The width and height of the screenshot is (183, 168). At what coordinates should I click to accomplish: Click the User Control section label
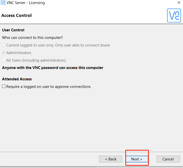[x=13, y=30]
